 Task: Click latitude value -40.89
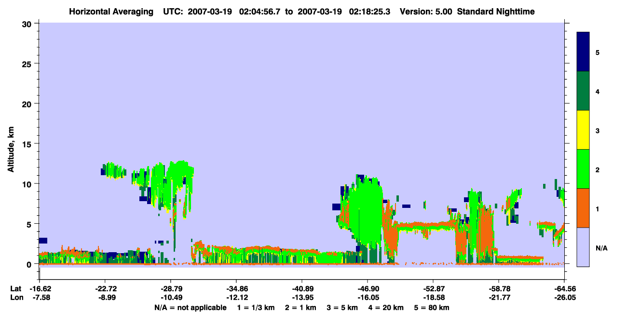pos(301,289)
